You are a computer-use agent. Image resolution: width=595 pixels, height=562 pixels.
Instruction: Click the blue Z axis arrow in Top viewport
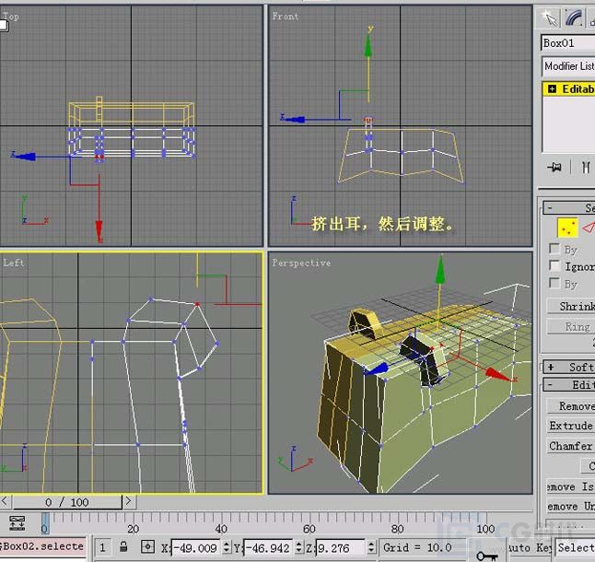pos(25,157)
